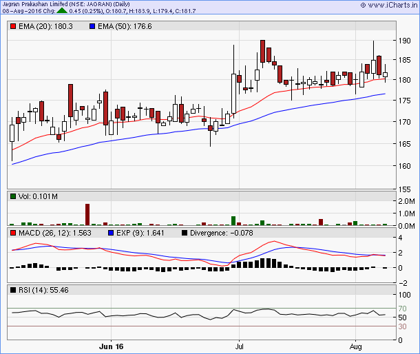
Task: Click the 'Jun 16' date axis label
Action: [x=111, y=346]
